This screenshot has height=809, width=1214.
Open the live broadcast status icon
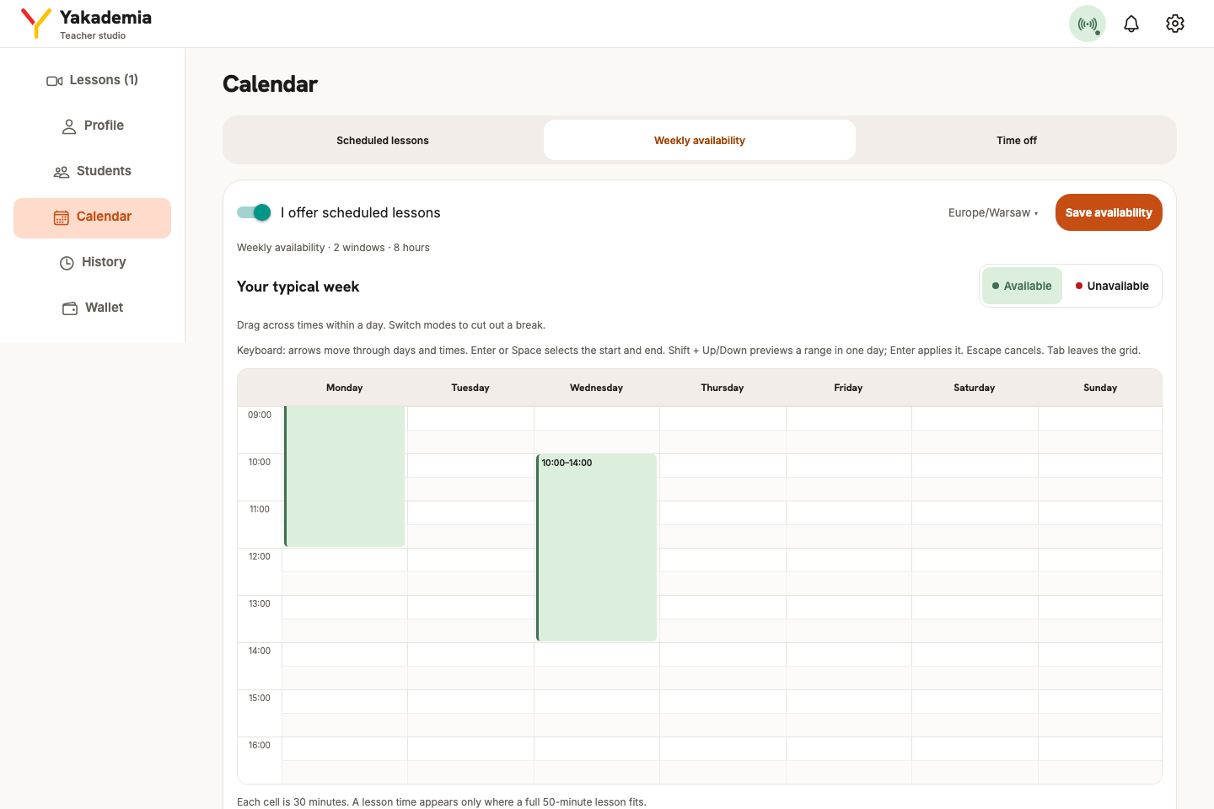pos(1088,24)
